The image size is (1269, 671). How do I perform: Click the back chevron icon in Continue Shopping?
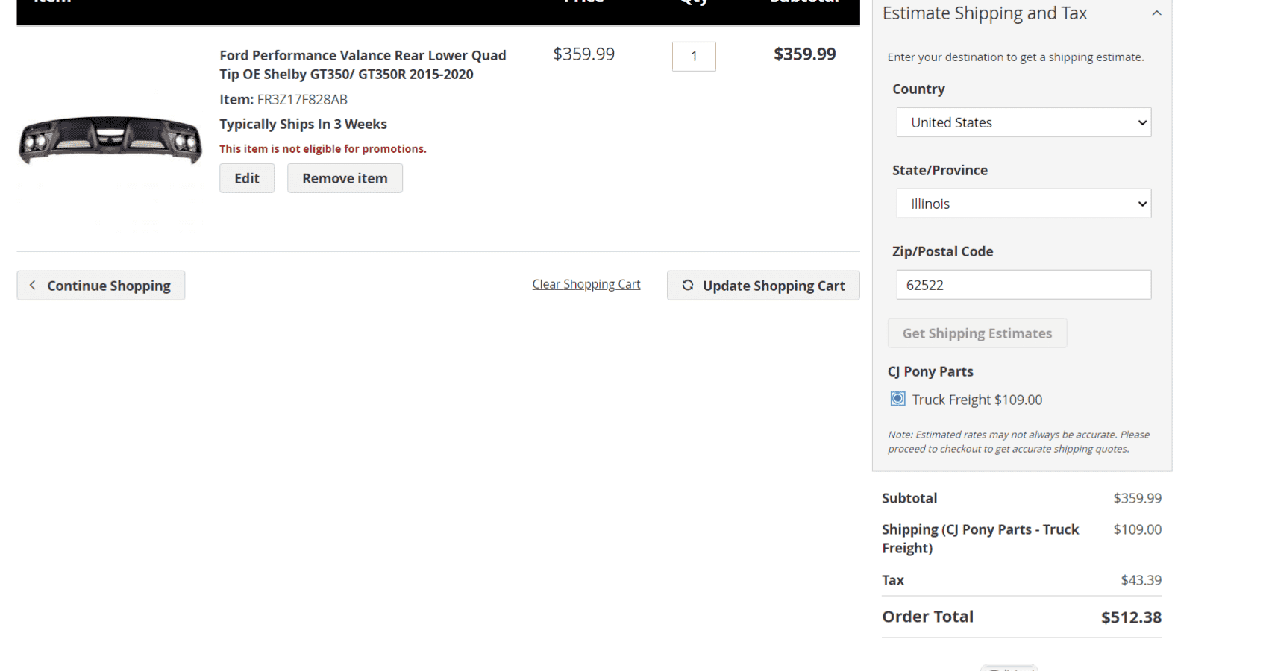[32, 285]
